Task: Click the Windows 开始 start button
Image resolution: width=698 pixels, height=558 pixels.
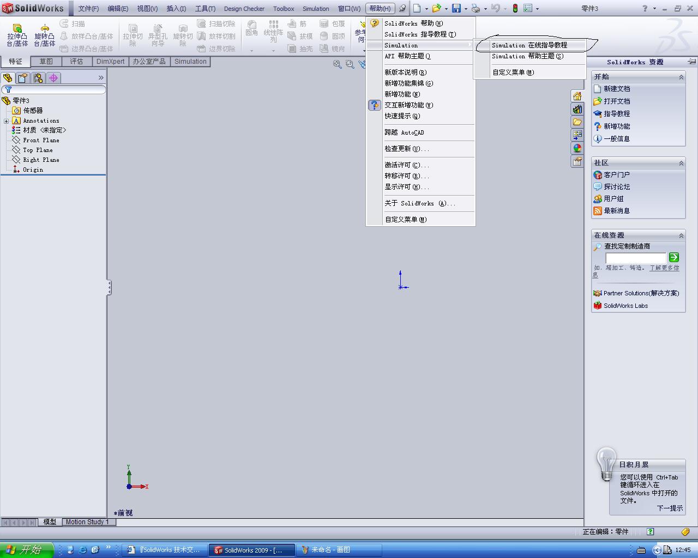Action: [27, 550]
